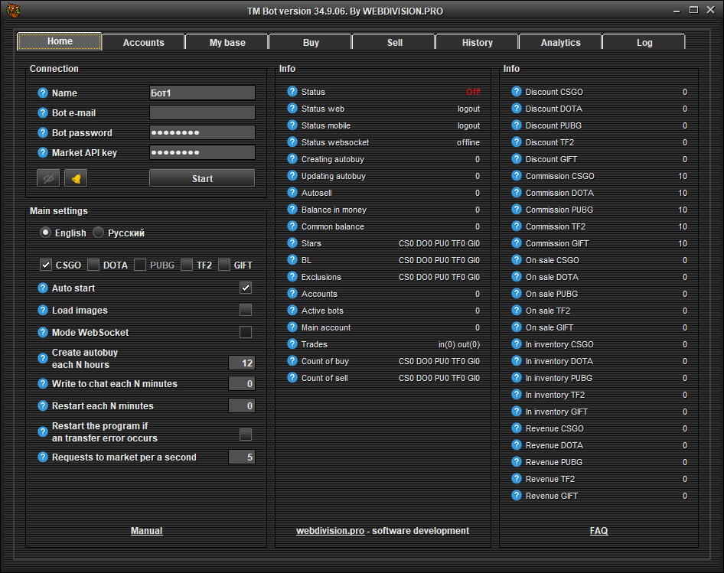The height and width of the screenshot is (573, 724).
Task: Enable the DOTA game checkbox
Action: (x=93, y=265)
